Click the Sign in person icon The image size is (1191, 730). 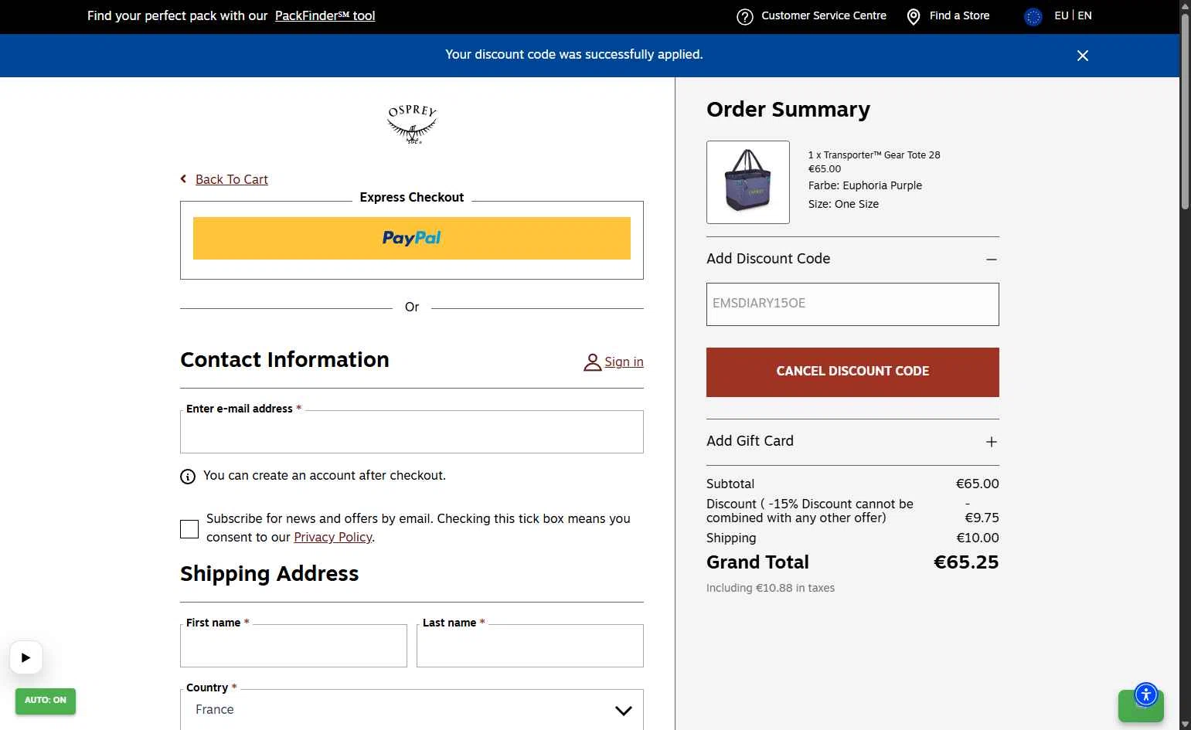[592, 362]
